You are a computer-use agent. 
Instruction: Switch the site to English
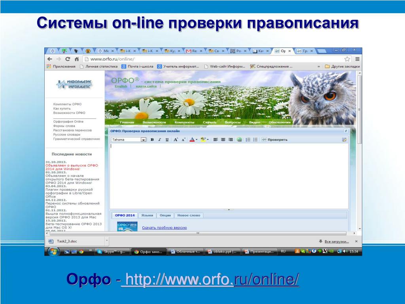click(121, 86)
